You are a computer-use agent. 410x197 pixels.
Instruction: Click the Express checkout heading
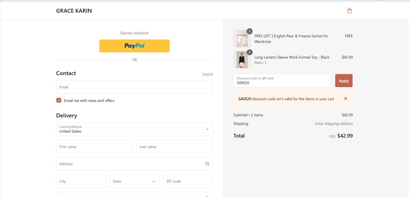(x=134, y=33)
